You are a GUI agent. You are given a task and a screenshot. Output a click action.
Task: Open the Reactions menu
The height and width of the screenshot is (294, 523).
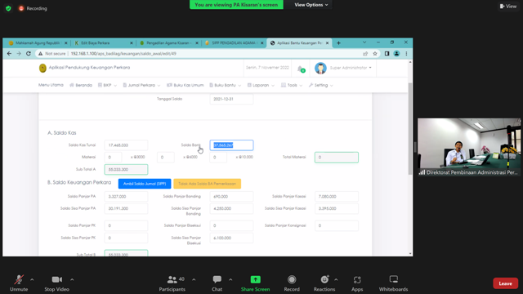click(x=324, y=283)
